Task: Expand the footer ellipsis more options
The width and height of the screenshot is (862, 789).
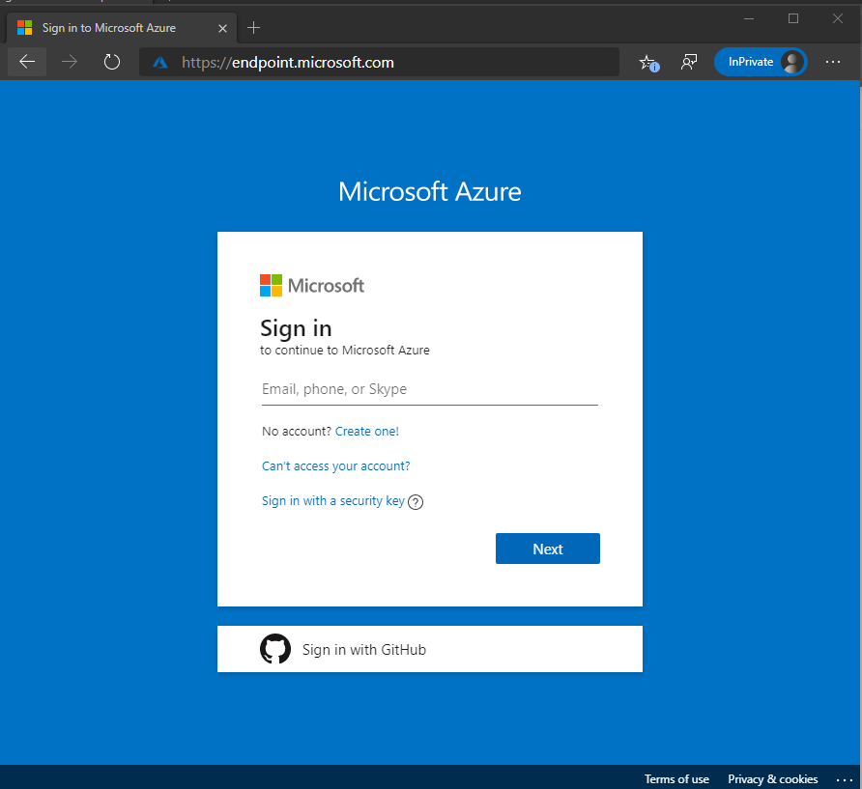Action: coord(845,779)
